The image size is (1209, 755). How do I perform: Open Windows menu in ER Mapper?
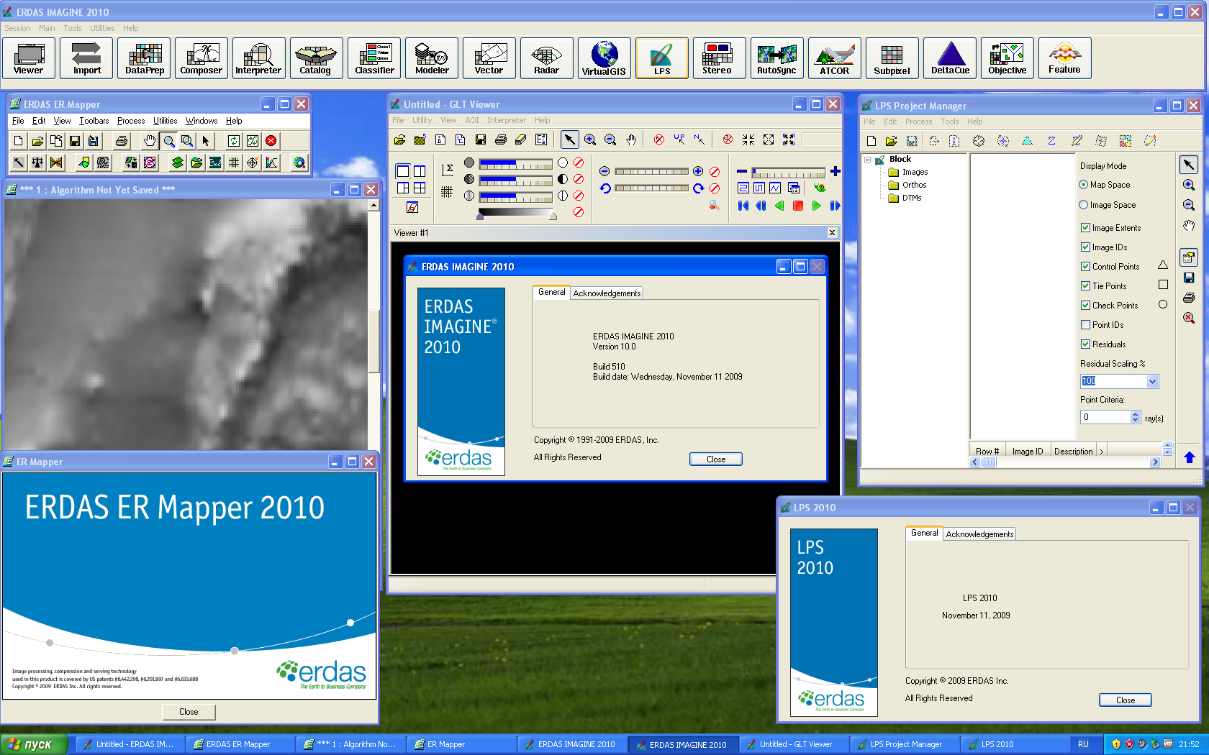(x=201, y=121)
